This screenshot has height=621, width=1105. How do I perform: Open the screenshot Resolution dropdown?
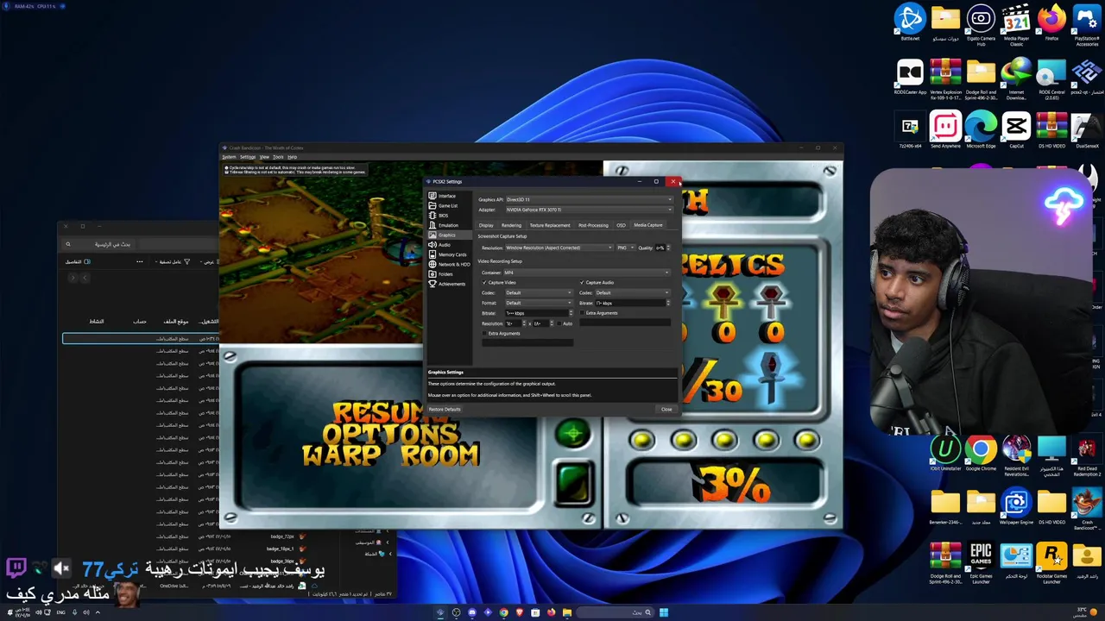coord(559,248)
